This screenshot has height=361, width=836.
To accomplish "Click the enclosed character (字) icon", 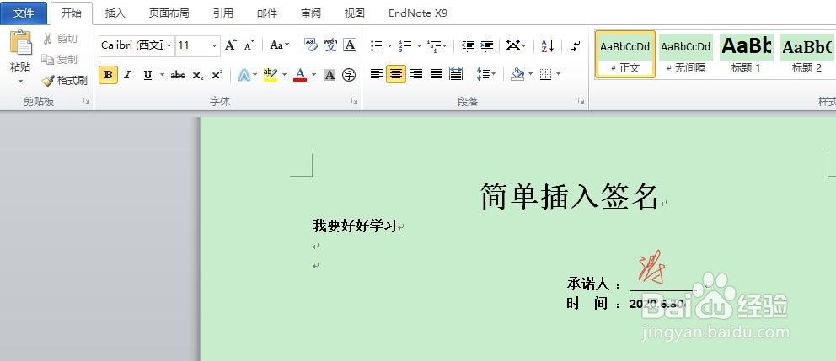I will [349, 75].
